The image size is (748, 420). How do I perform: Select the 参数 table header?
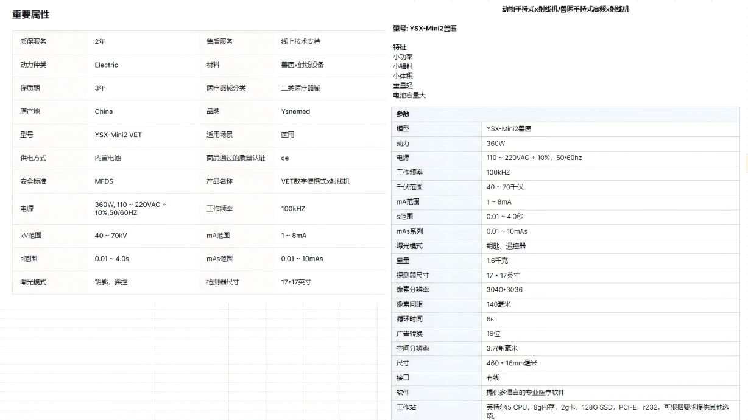click(565, 114)
